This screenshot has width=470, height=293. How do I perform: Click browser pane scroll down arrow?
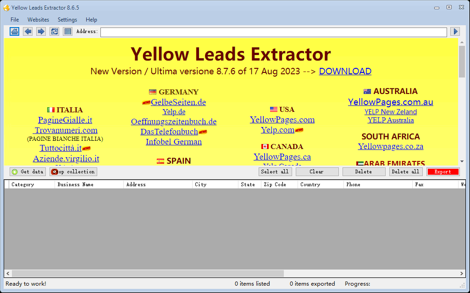(x=462, y=161)
